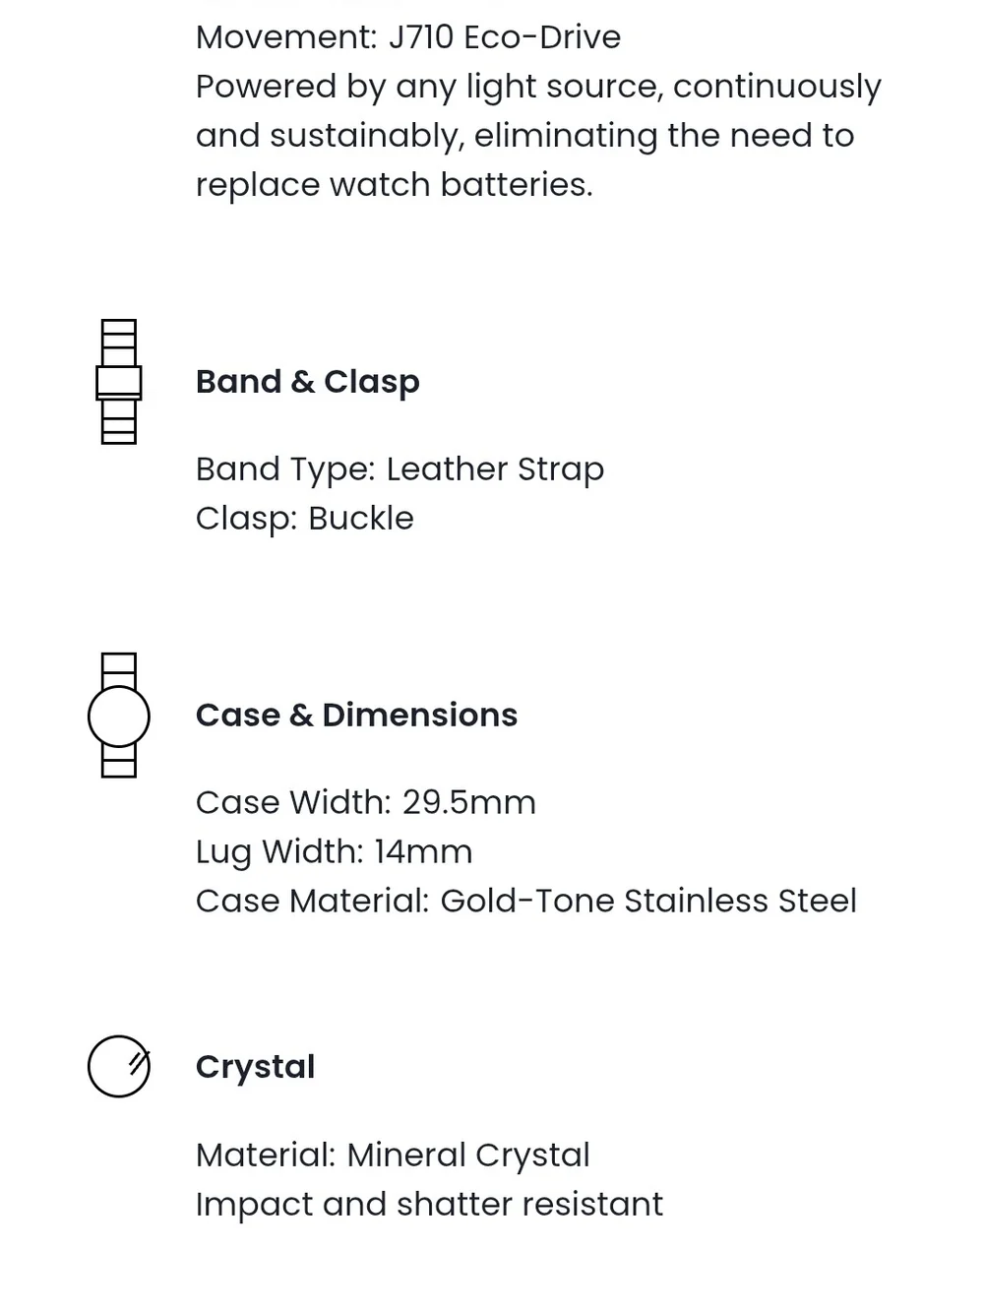The height and width of the screenshot is (1312, 984).
Task: Select the Band & Clasp heading
Action: click(308, 382)
